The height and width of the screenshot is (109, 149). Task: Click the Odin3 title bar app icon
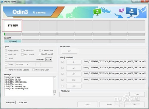coord(2,1)
